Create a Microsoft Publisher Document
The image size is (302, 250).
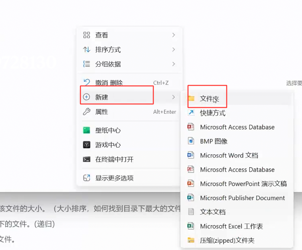(237, 198)
